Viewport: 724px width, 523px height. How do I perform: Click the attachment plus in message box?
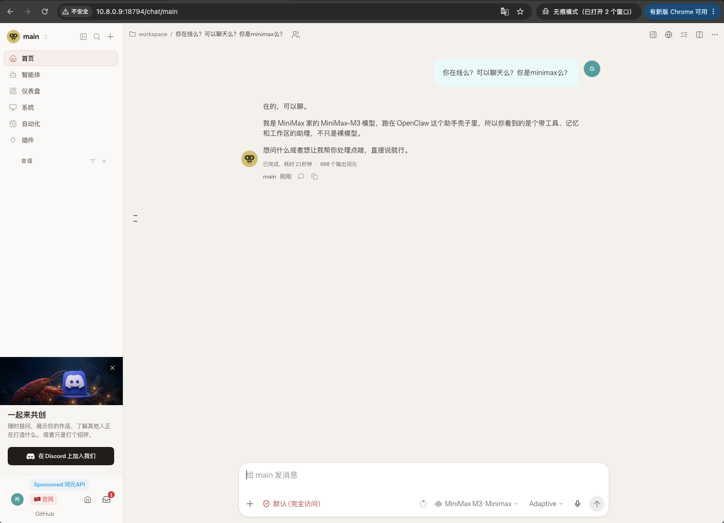coord(250,504)
